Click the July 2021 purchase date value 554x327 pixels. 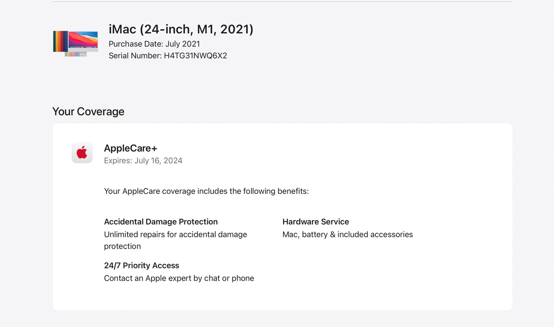coord(182,44)
